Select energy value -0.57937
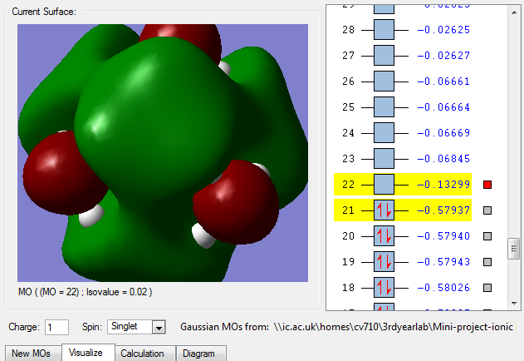The image size is (524, 361). click(x=443, y=210)
